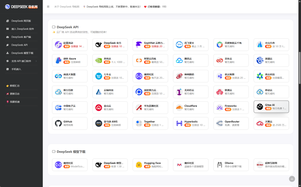The height and width of the screenshot is (187, 301).
Task: Click the GitHub octocat icon
Action: (x=58, y=123)
